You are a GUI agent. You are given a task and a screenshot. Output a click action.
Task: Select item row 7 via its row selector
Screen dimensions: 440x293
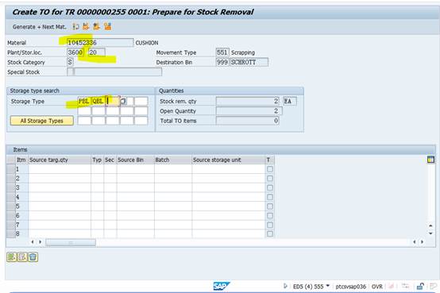(10, 225)
